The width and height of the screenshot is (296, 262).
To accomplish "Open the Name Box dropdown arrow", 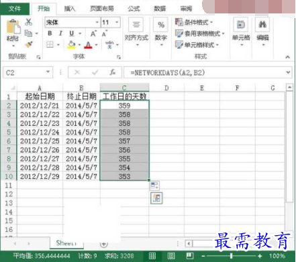I will click(x=48, y=72).
